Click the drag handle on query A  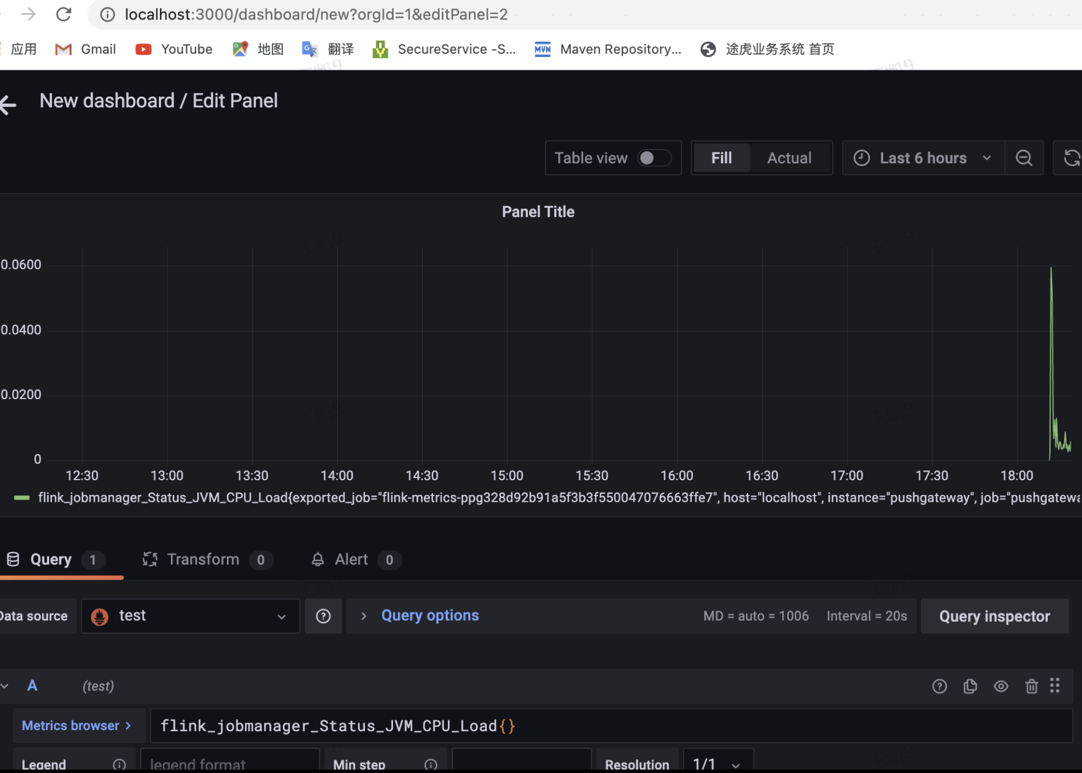pyautogui.click(x=1055, y=686)
